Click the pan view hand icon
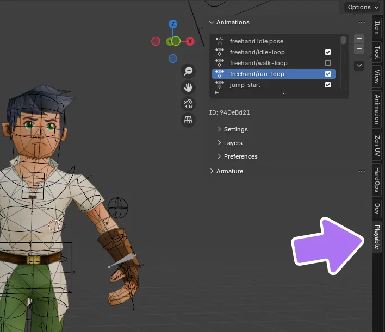Screen dimensions: 385x332 [x=188, y=87]
